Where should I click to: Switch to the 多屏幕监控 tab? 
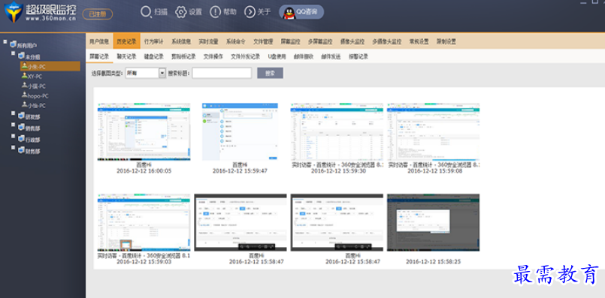[x=320, y=41]
